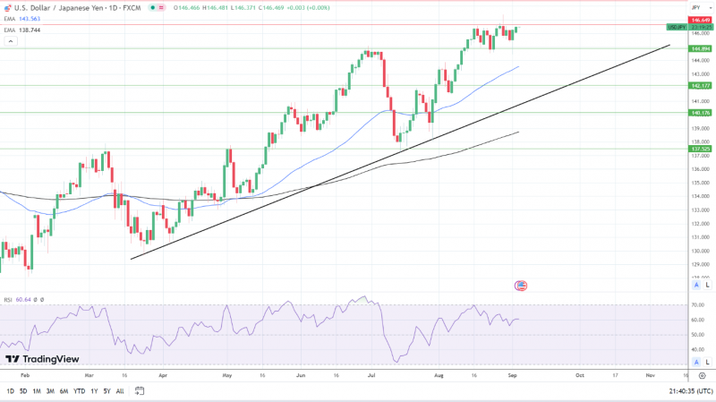Select the EMA 143.563 indicator legend
Screen dimensions: 716x402
[x=21, y=19]
